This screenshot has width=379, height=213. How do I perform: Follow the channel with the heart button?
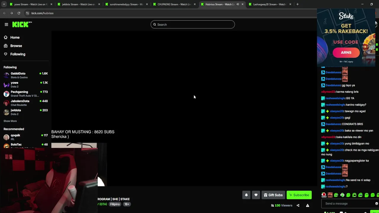256,195
